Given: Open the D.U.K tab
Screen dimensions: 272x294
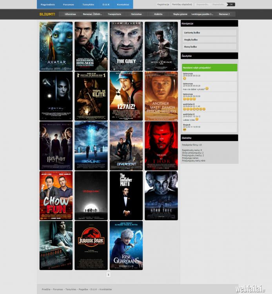Looking at the screenshot, I should (106, 4).
